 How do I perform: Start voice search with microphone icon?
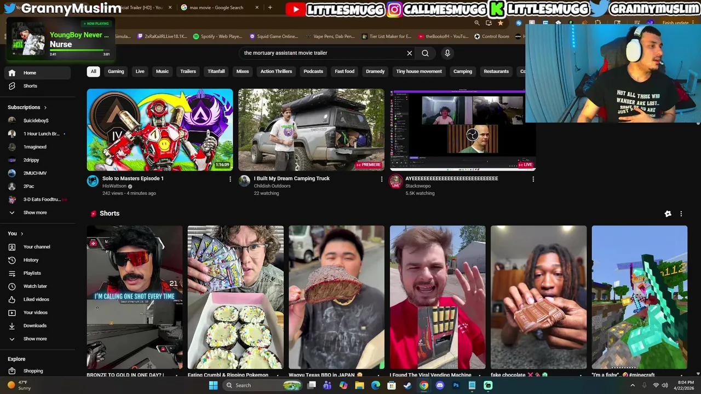(447, 53)
